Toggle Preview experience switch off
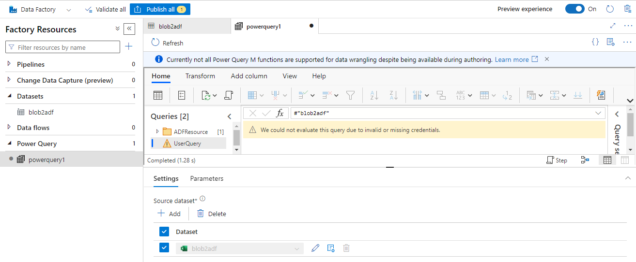The width and height of the screenshot is (636, 262). [x=575, y=9]
